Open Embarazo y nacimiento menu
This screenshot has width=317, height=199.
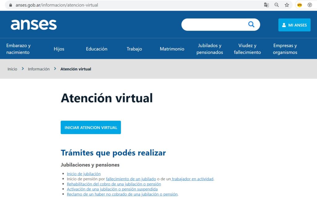coord(18,49)
